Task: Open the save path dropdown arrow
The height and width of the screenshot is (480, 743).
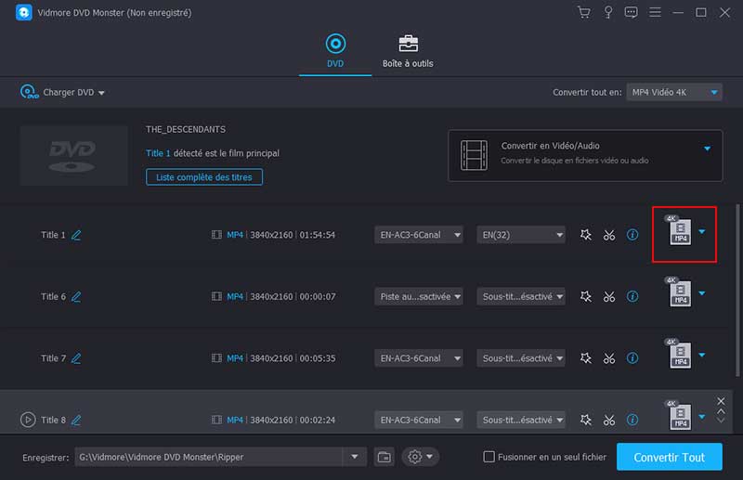Action: tap(354, 458)
